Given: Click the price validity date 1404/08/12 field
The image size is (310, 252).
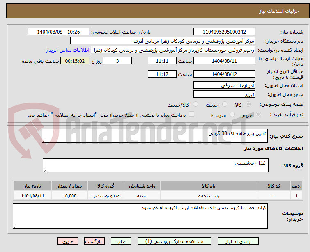Looking at the screenshot, I should click(x=224, y=74).
